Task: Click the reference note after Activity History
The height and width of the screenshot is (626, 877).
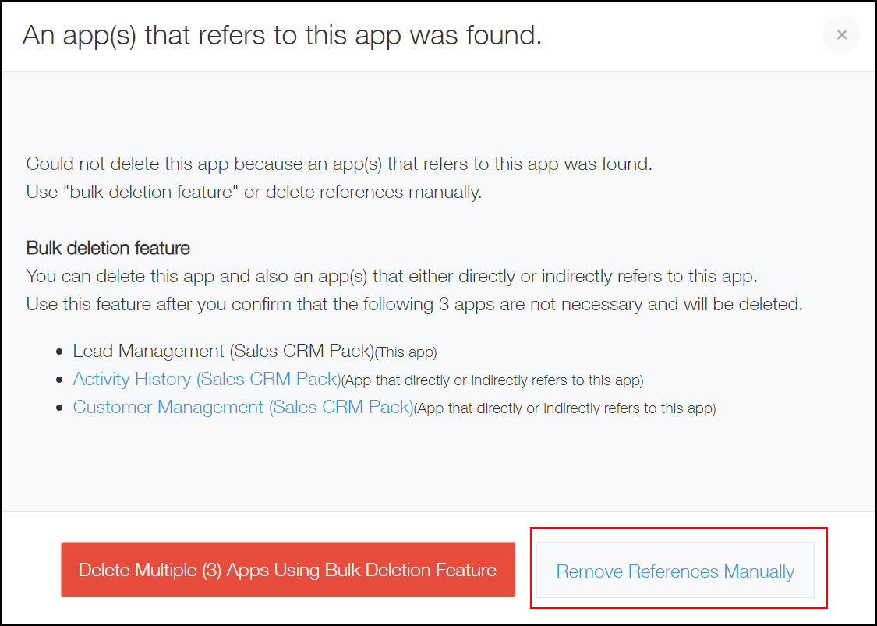Action: (x=492, y=381)
